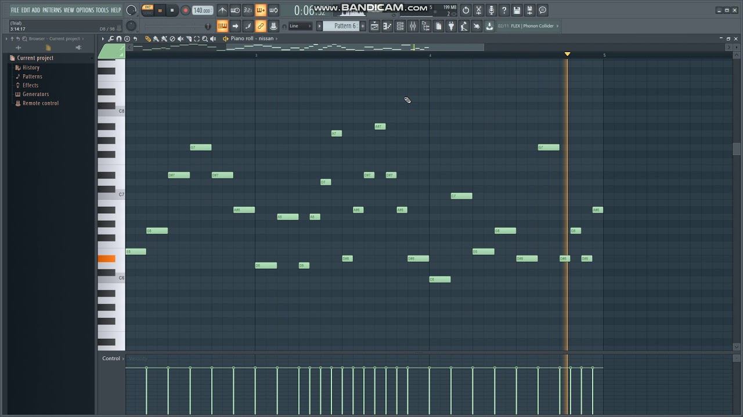Open the FILE menu

pyautogui.click(x=15, y=10)
